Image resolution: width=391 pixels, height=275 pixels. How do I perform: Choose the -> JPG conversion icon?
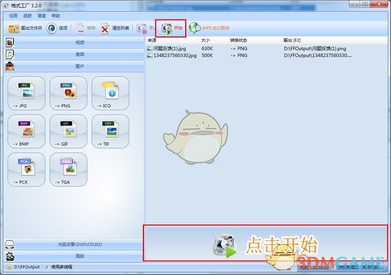click(x=27, y=93)
